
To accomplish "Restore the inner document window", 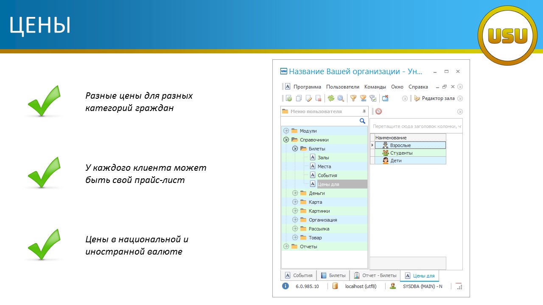I will 445,86.
